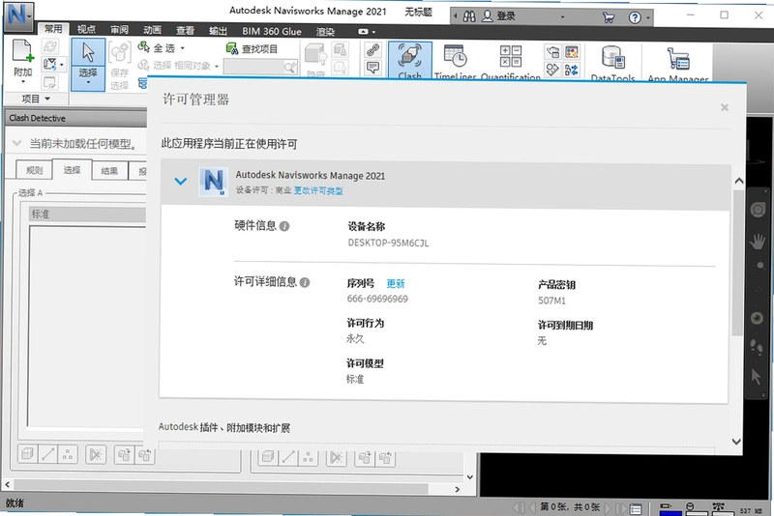The width and height of the screenshot is (774, 516).
Task: Click the Help question mark icon
Action: (x=635, y=17)
